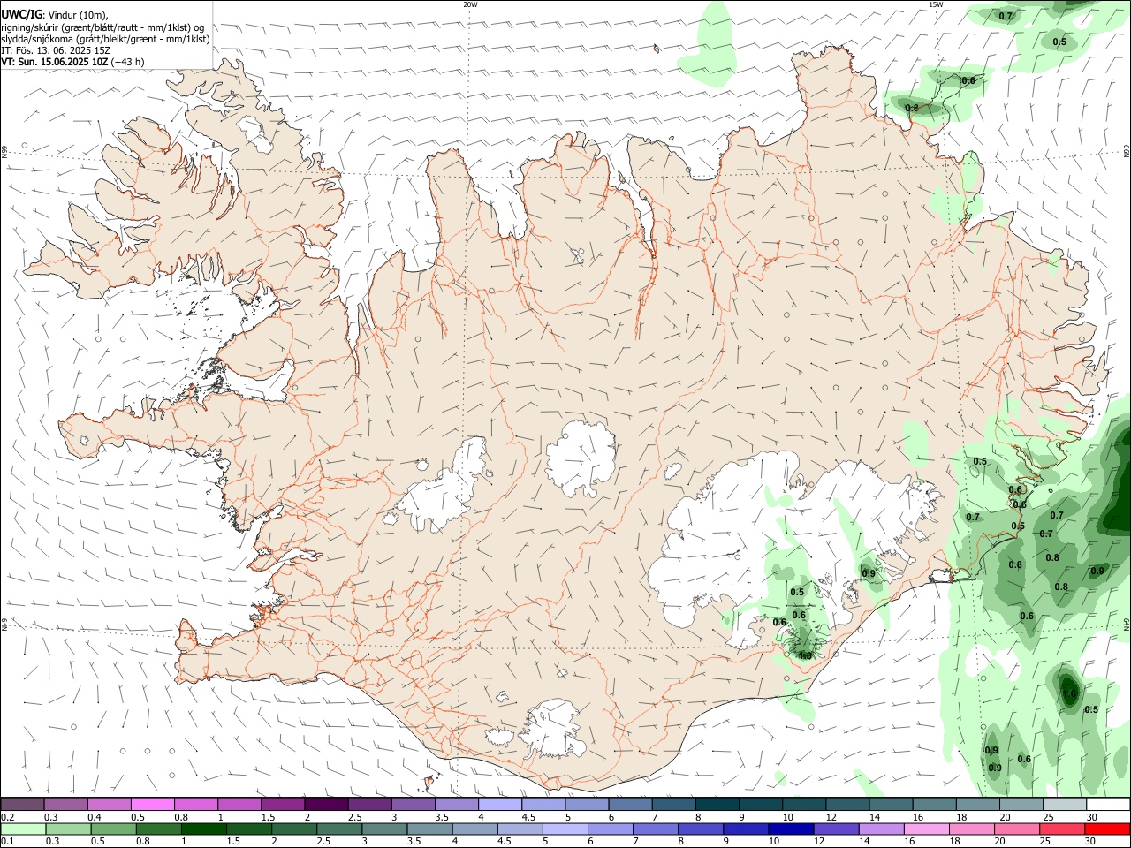Pick the dark teal 8 swatch in upper legend
The height and width of the screenshot is (848, 1131).
coord(717,804)
